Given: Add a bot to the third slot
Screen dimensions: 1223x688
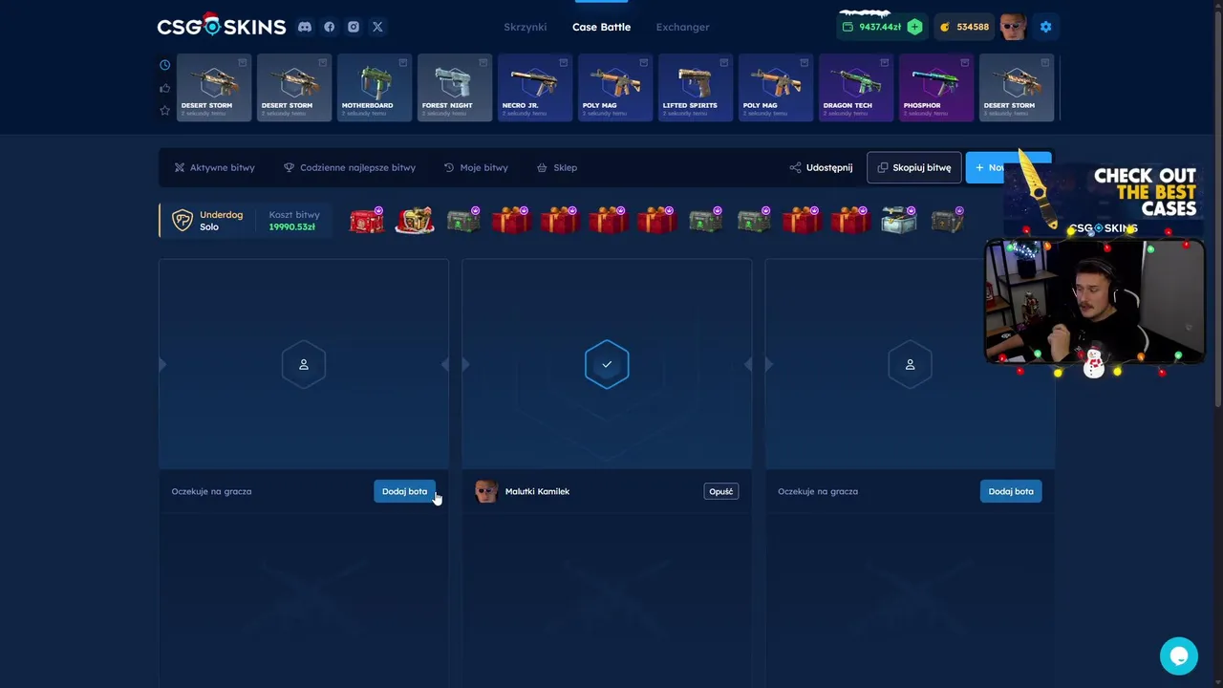Looking at the screenshot, I should [1011, 491].
